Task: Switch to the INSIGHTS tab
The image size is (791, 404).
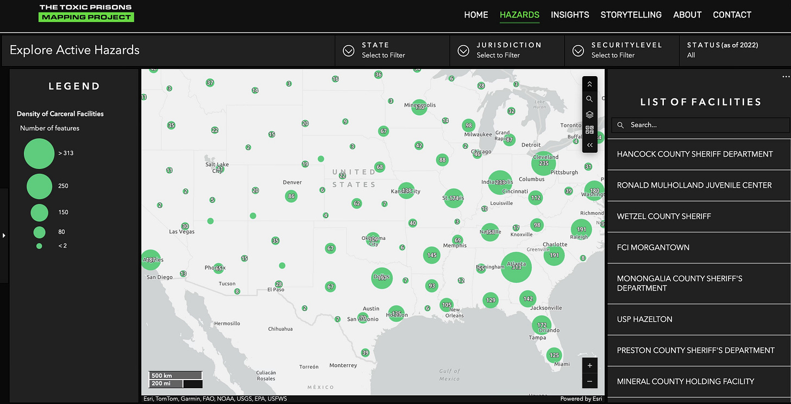Action: pos(570,15)
